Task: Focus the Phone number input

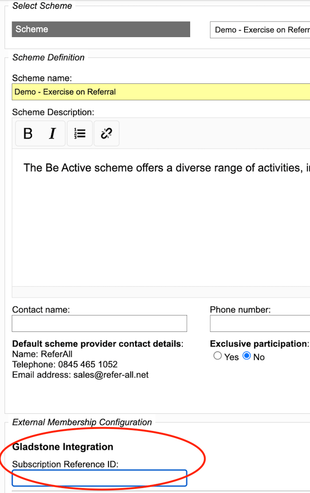Action: coord(260,324)
